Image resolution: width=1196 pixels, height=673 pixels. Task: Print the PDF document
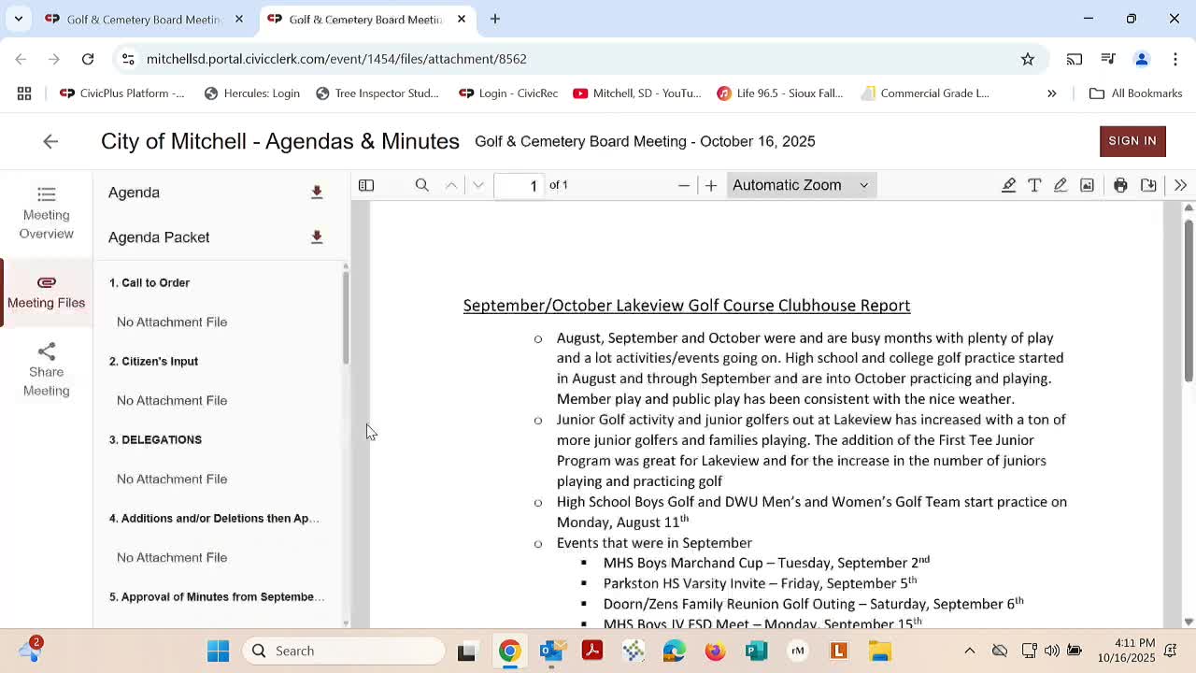[1120, 185]
